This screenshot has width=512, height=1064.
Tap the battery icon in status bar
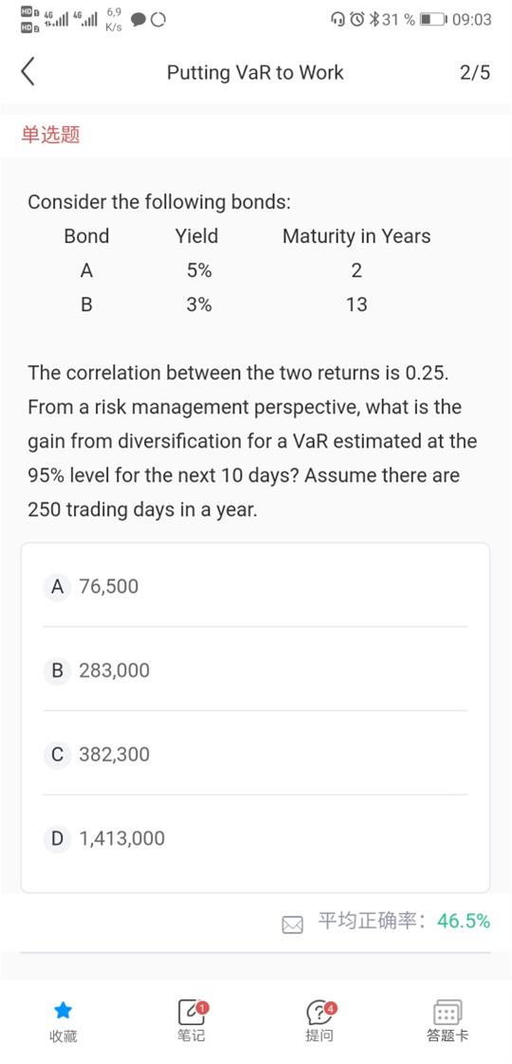[x=433, y=19]
